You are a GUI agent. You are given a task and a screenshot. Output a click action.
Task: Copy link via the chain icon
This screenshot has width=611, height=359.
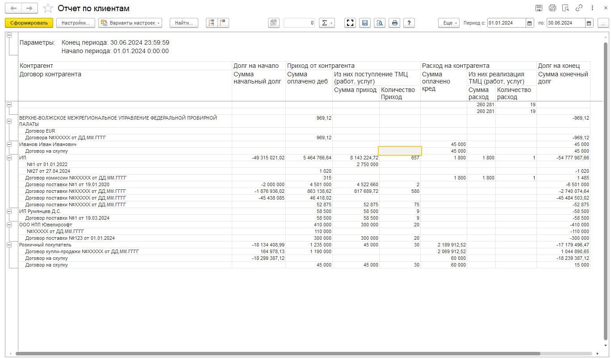click(x=579, y=8)
